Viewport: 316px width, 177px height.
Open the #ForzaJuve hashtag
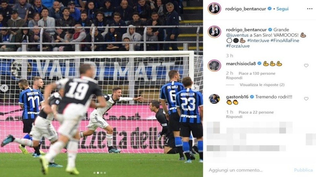pos(238,46)
